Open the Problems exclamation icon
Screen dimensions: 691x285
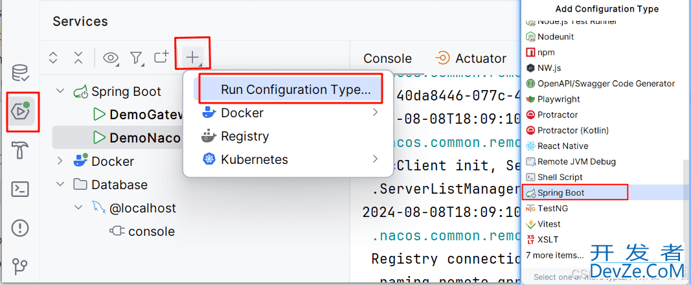20,228
